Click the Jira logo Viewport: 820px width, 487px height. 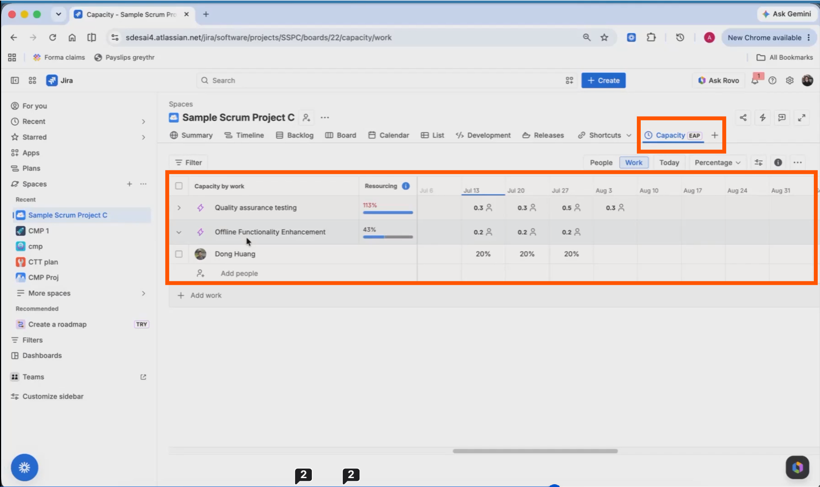(59, 80)
